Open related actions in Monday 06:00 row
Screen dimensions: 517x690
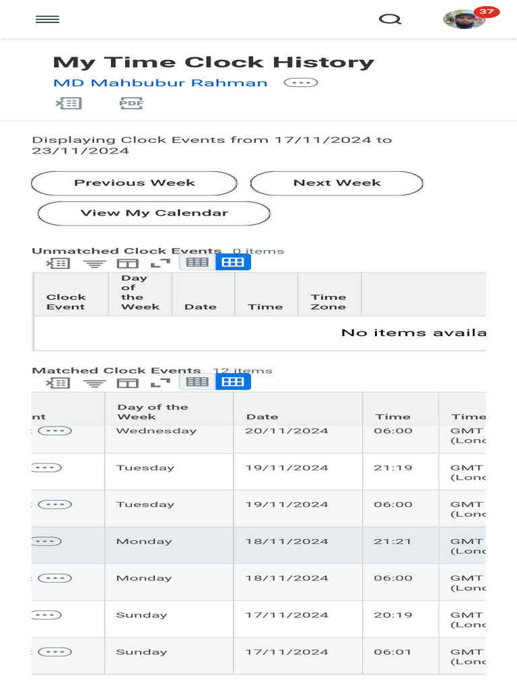click(55, 577)
